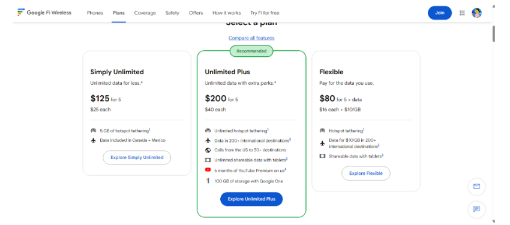Open the Phones nav item
Image resolution: width=510 pixels, height=225 pixels.
pyautogui.click(x=95, y=13)
